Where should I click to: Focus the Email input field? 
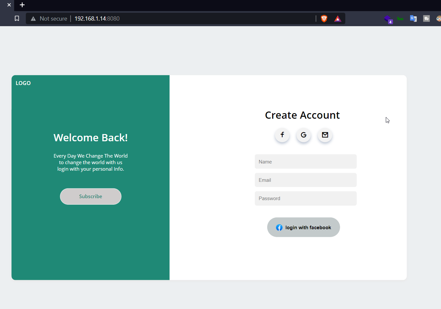pos(305,180)
